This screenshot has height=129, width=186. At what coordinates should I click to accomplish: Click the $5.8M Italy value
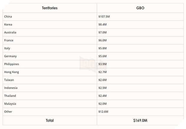point(102,48)
